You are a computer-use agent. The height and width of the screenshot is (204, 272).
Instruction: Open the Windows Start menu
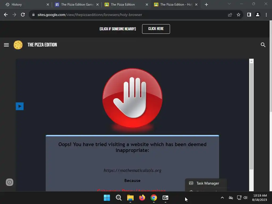tap(107, 198)
